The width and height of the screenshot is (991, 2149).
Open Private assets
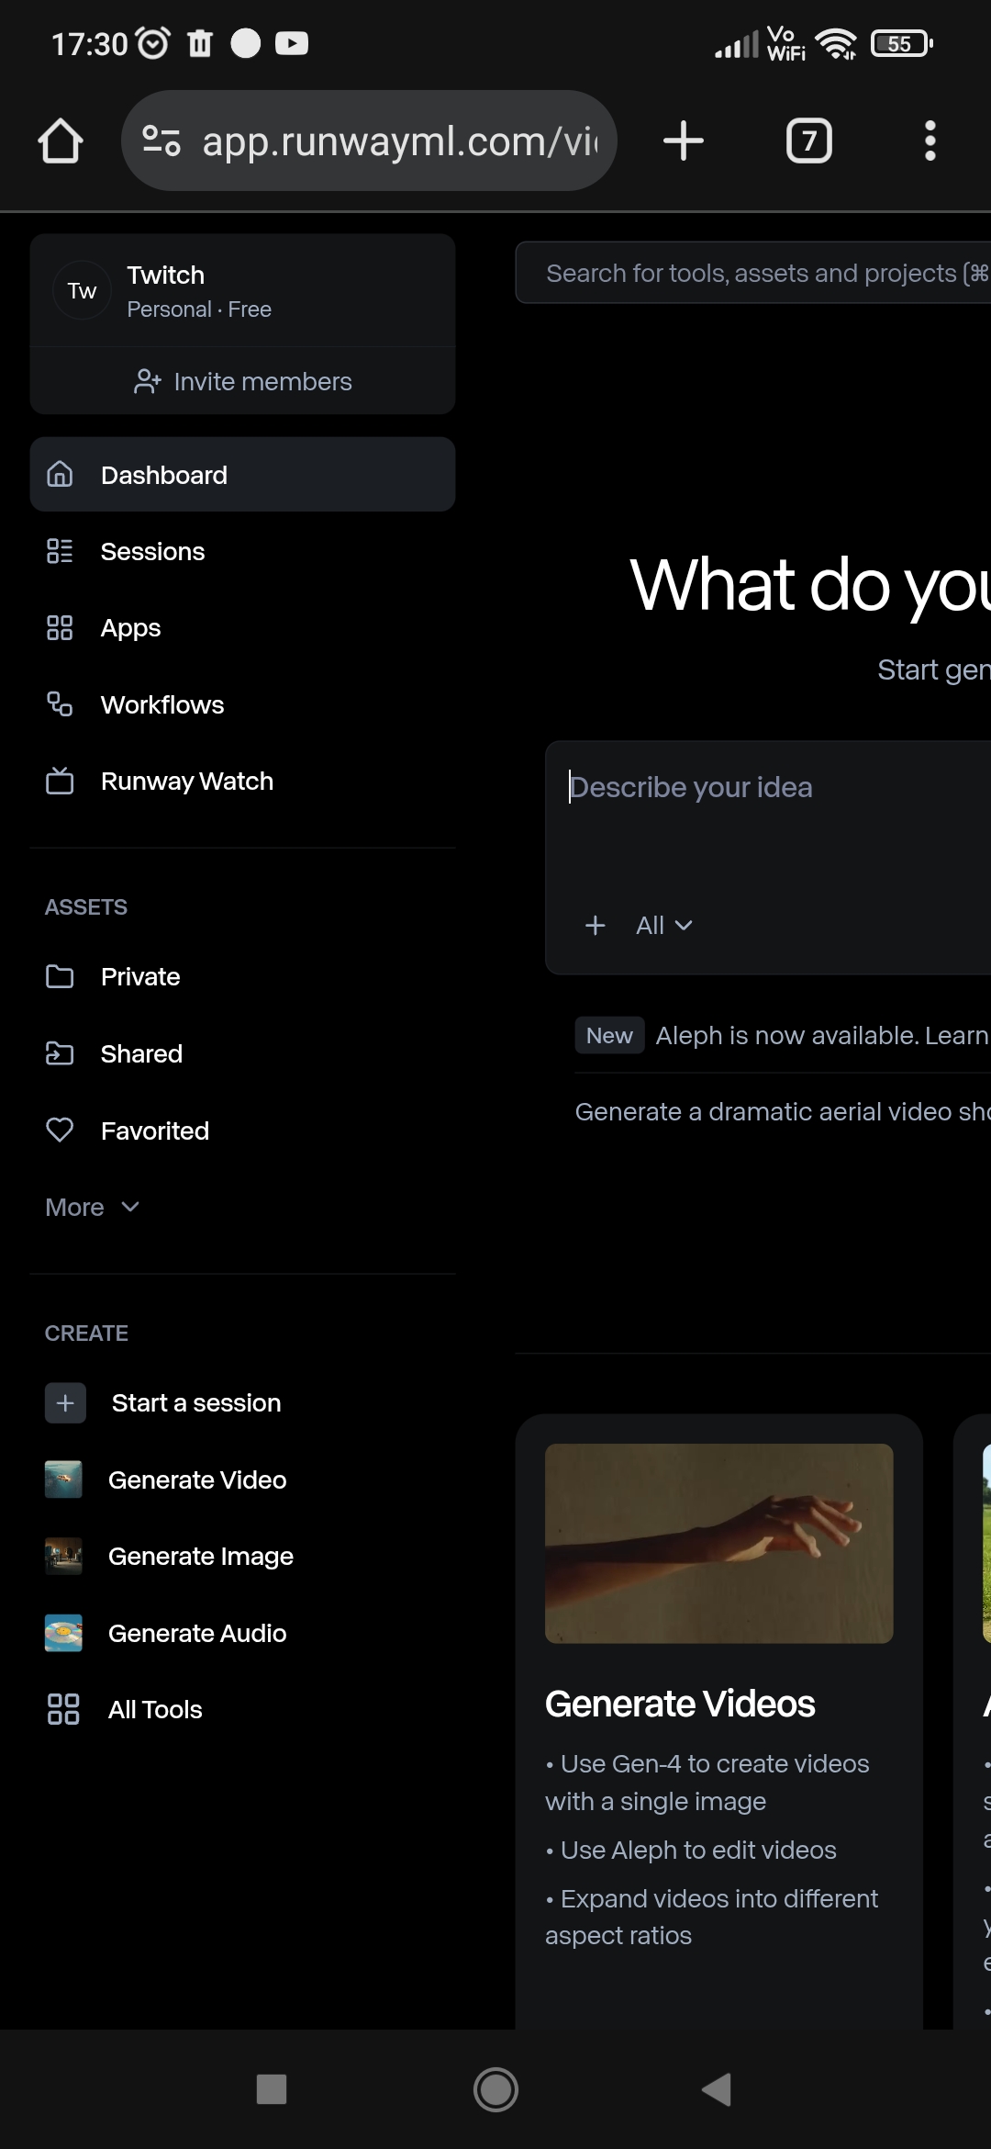pos(242,976)
